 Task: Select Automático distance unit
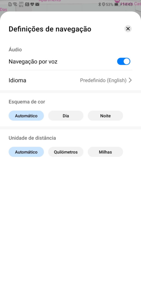pyautogui.click(x=26, y=152)
